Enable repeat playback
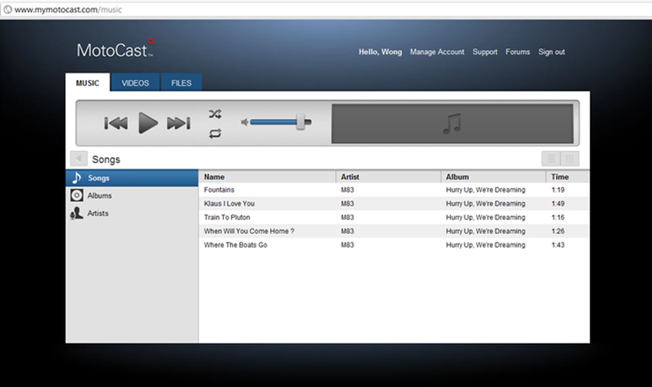652x387 pixels. click(x=215, y=134)
